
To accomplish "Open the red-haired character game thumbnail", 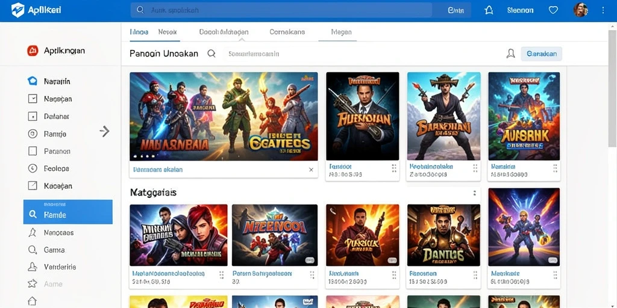I will [x=178, y=235].
